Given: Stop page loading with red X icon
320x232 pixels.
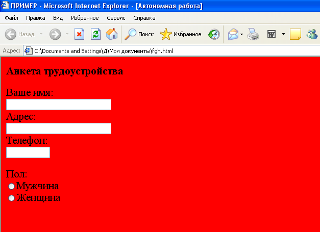Looking at the screenshot, I should [x=79, y=34].
